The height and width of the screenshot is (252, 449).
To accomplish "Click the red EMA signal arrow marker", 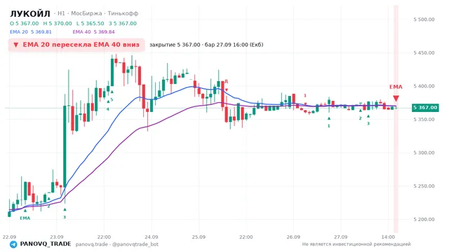I will (x=396, y=99).
